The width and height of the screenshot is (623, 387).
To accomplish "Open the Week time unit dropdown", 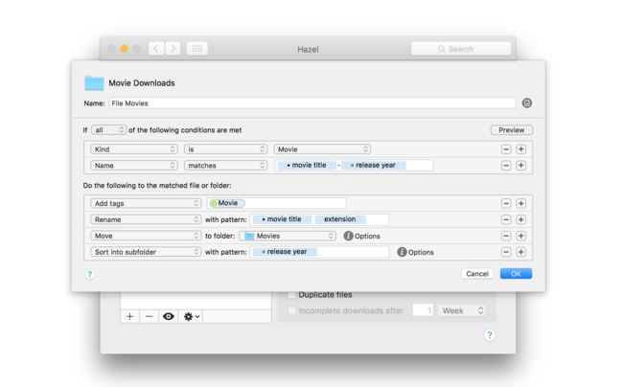I will (462, 310).
